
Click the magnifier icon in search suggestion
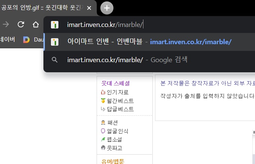coord(54,60)
